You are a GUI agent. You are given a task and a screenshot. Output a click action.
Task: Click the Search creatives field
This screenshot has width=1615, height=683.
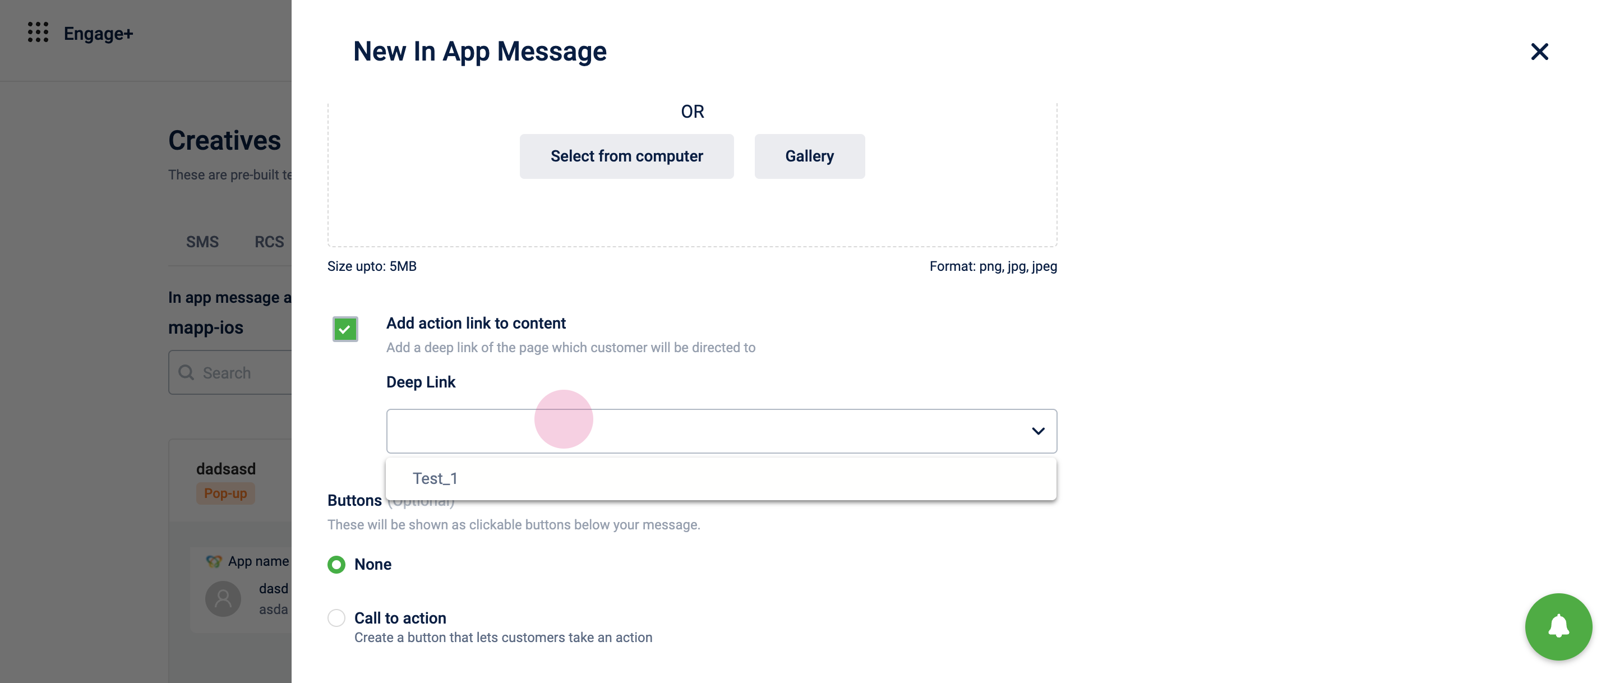point(230,372)
